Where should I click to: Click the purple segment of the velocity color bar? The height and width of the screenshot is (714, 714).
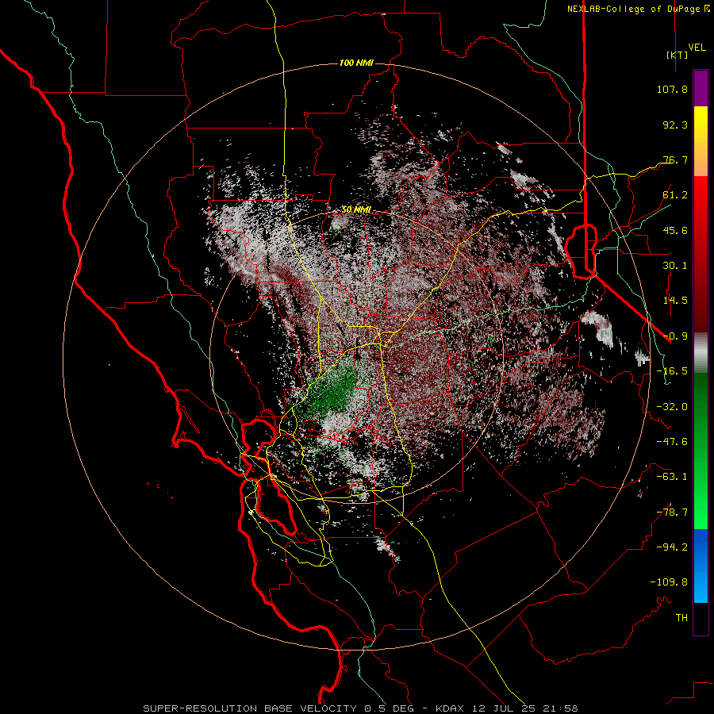pyautogui.click(x=701, y=89)
